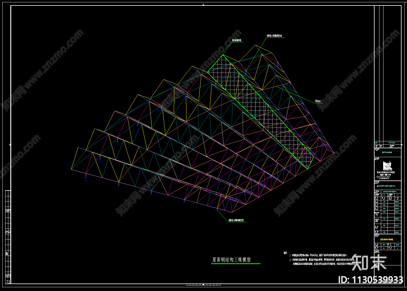Select the leader label pointing to the mesh panel
Screen dimensions: 407x291
[237, 41]
